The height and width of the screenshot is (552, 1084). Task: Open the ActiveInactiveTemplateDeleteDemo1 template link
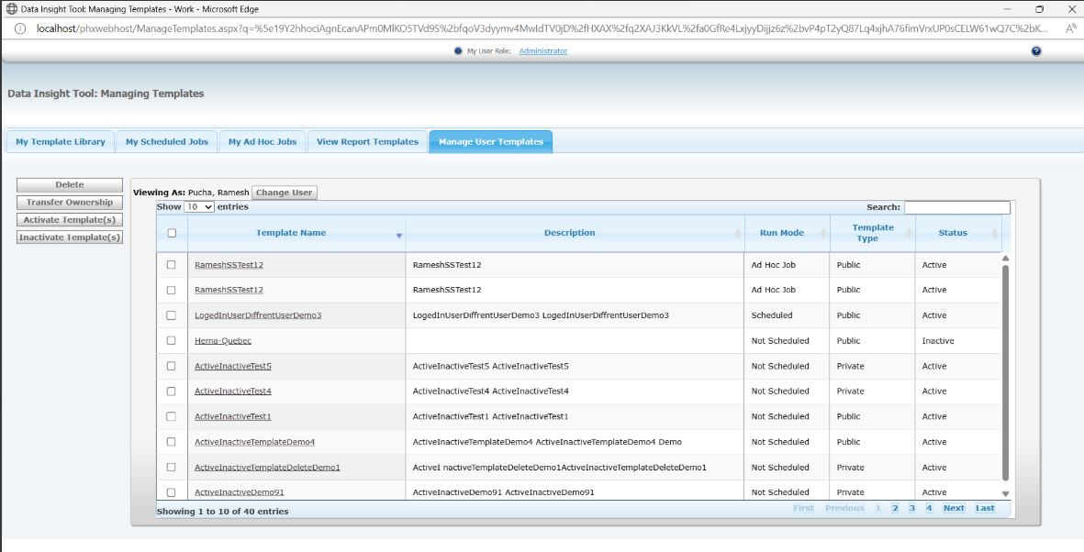tap(267, 468)
